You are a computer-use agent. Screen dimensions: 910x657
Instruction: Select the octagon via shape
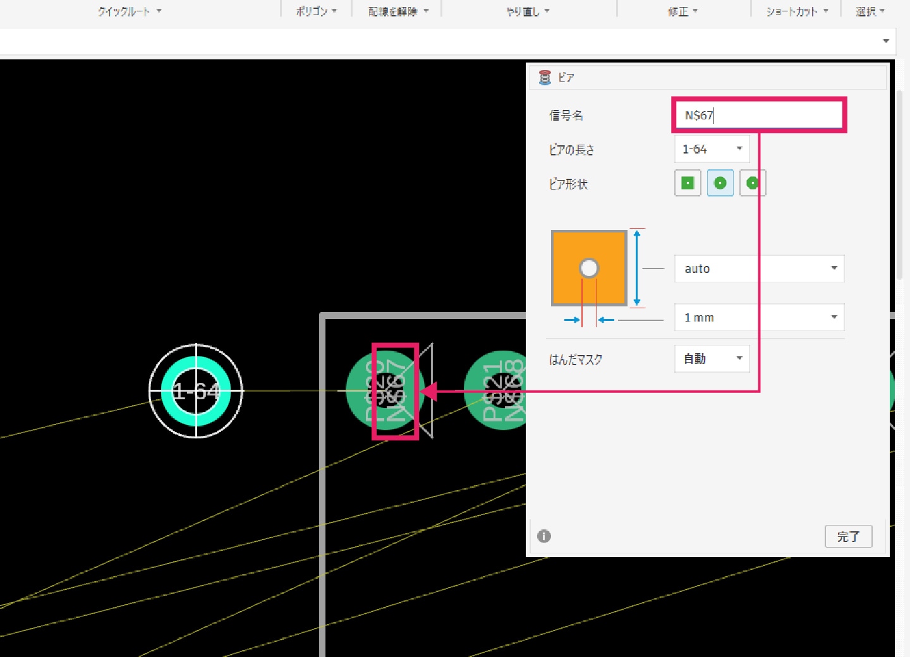coord(752,183)
